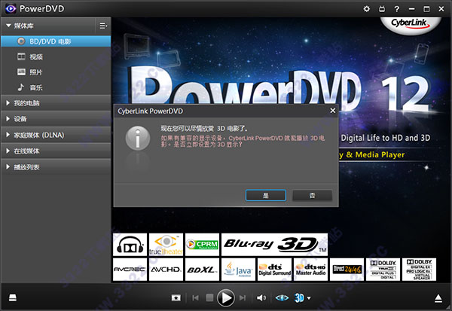Open the 3D options dropdown arrow

[309, 297]
